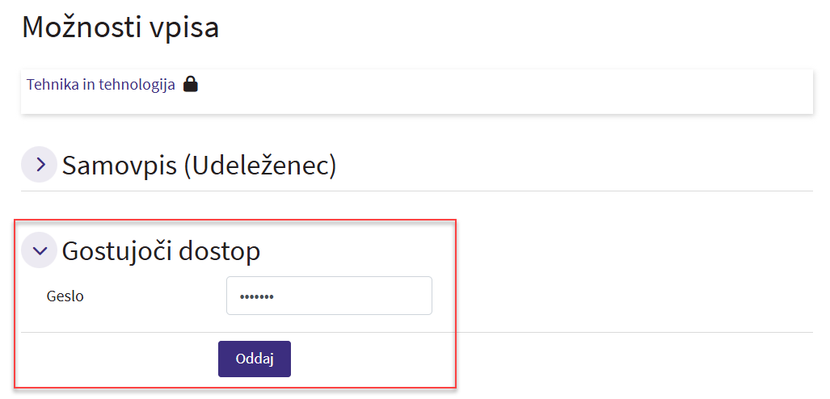
Task: Click the Samovpis (Udeleženec) section heading text
Action: point(199,165)
